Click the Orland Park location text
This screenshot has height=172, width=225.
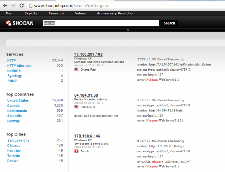[x=88, y=70]
